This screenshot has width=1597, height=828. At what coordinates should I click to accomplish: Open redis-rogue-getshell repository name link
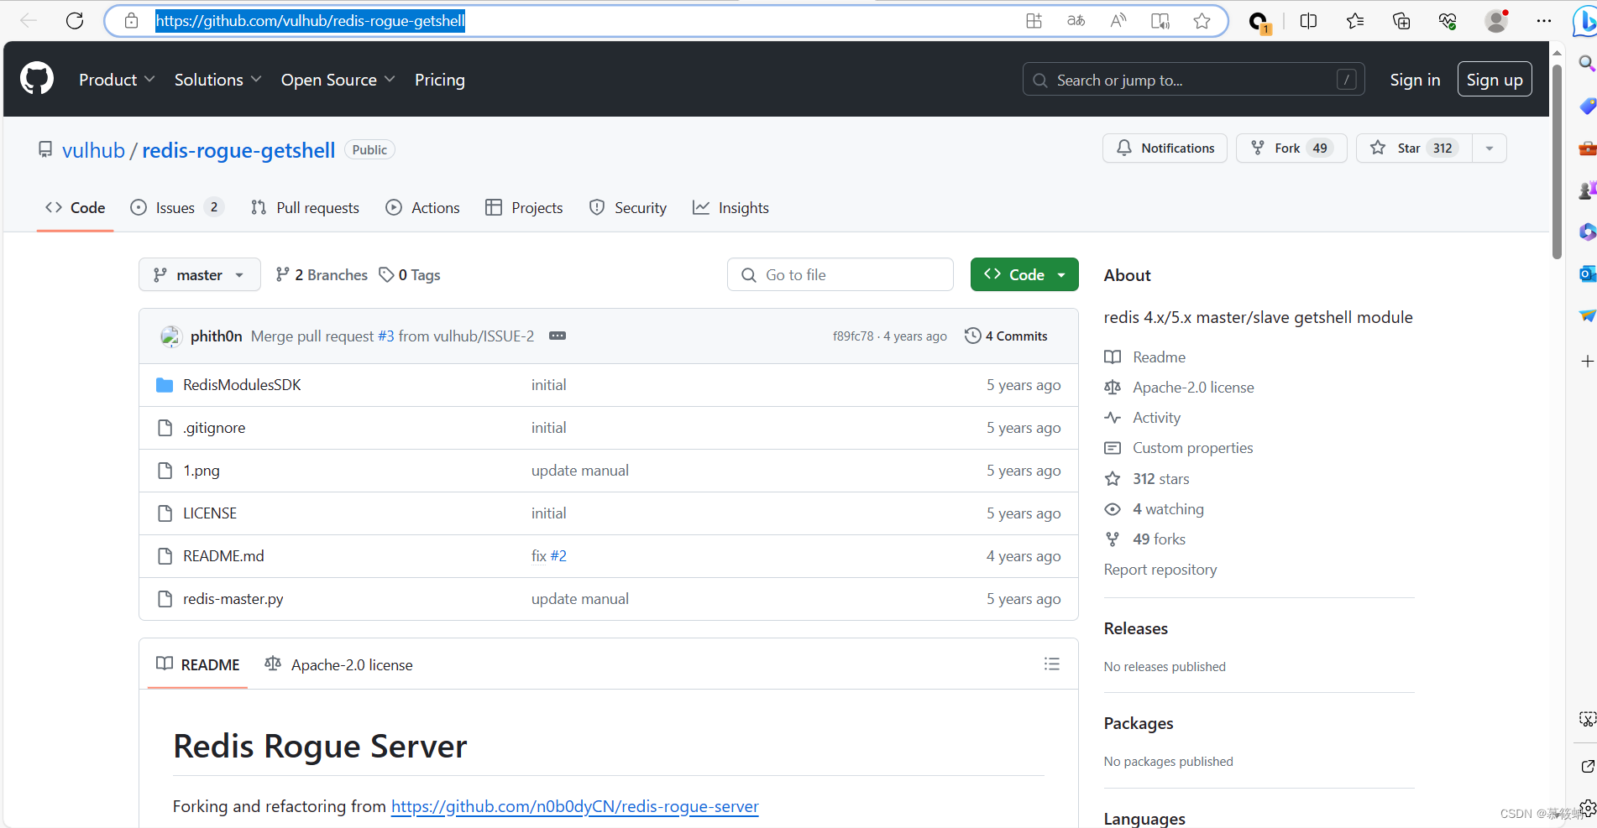pos(238,150)
